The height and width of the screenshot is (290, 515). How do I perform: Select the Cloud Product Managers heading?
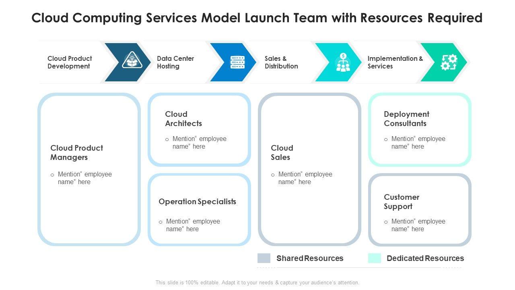click(76, 153)
